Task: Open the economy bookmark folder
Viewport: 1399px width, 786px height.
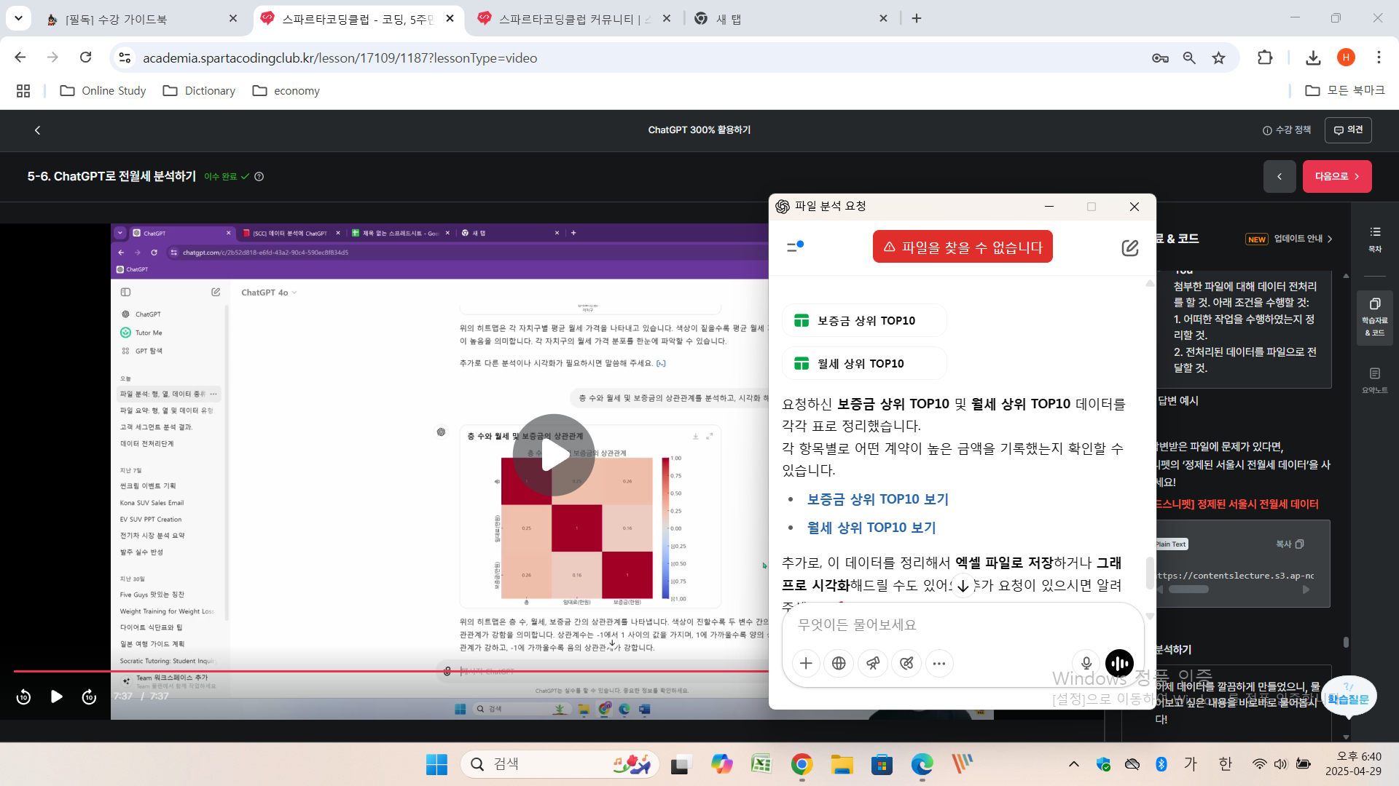Action: 286,90
